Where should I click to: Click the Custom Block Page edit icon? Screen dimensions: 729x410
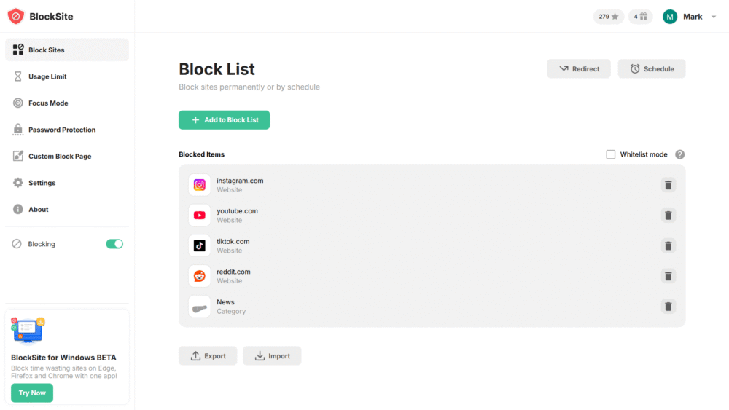[17, 156]
